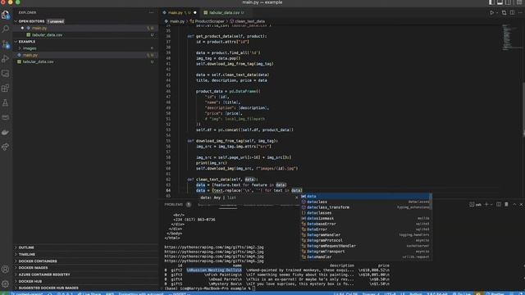Close the bottom panel
The image size is (525, 295).
click(522, 204)
